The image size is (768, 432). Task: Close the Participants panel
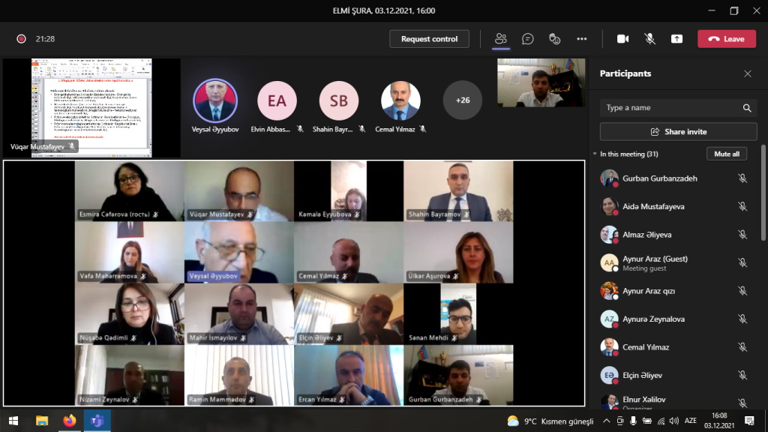(748, 73)
